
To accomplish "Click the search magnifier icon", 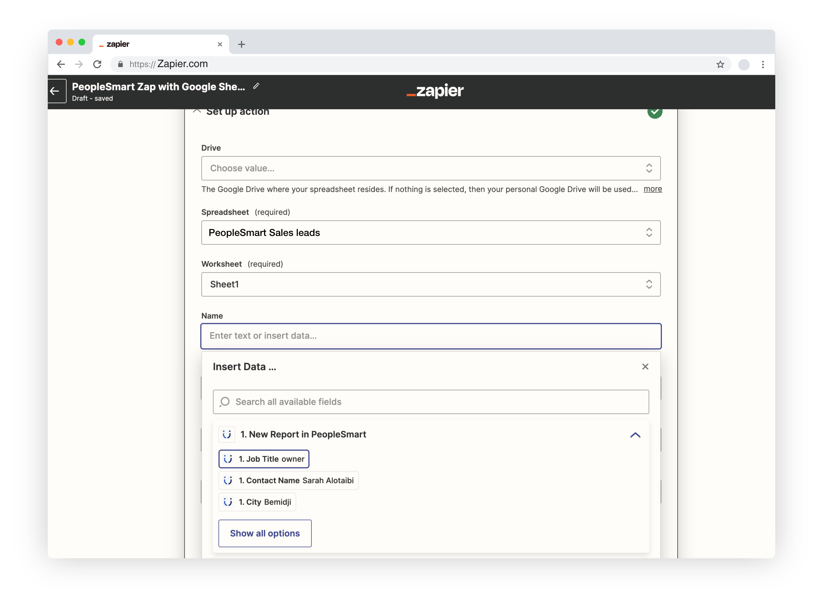I will pyautogui.click(x=225, y=402).
